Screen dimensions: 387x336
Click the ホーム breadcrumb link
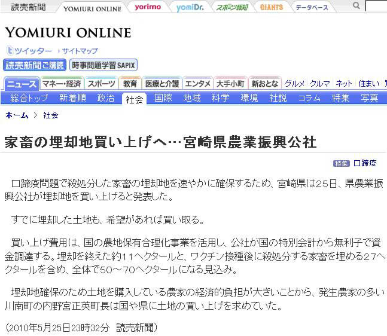click(17, 115)
